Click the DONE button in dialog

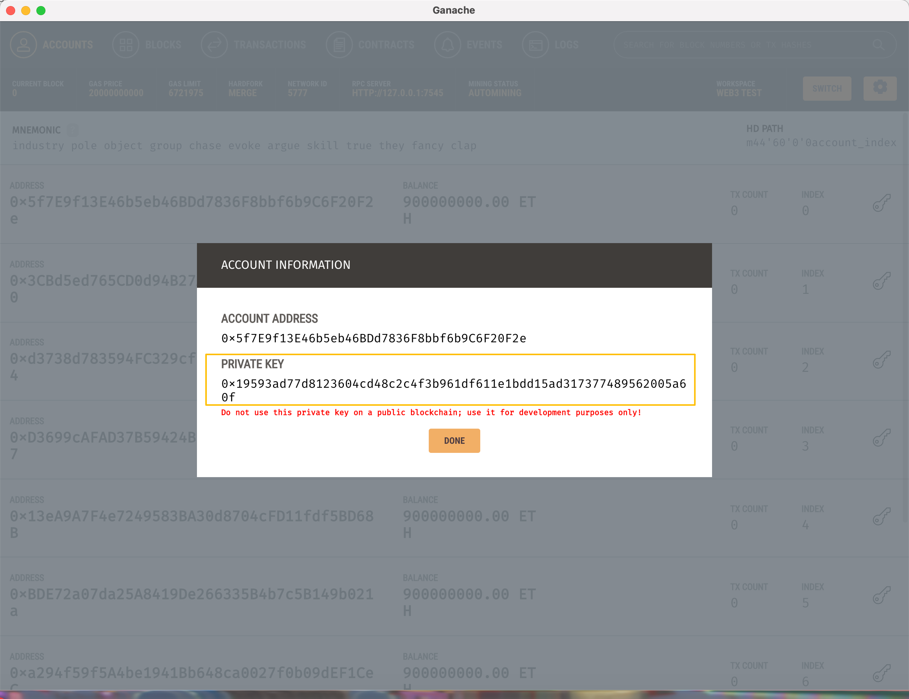pyautogui.click(x=454, y=441)
